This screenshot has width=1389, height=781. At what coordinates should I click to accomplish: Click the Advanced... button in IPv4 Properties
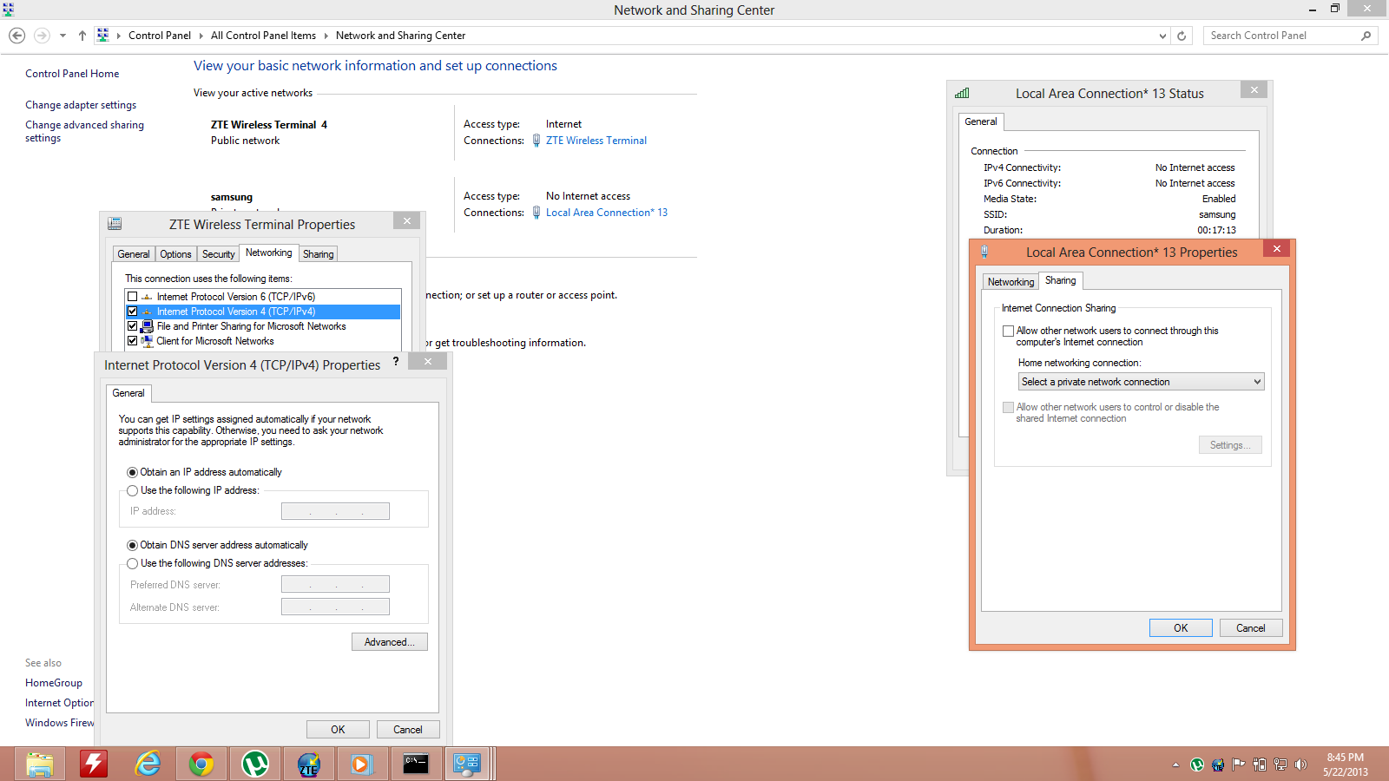pos(389,642)
